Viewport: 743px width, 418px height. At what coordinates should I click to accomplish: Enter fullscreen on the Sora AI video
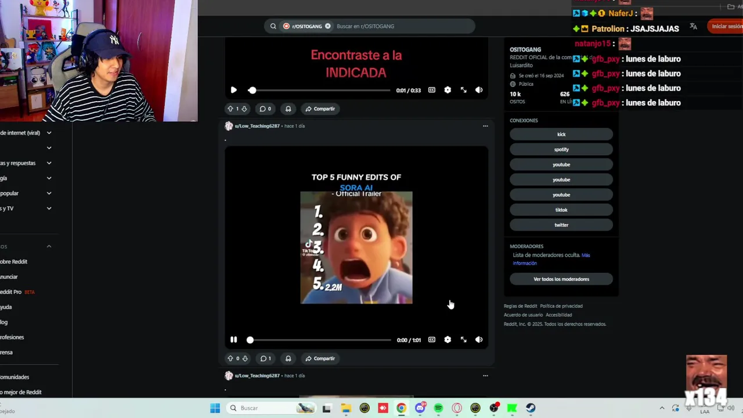coord(463,340)
